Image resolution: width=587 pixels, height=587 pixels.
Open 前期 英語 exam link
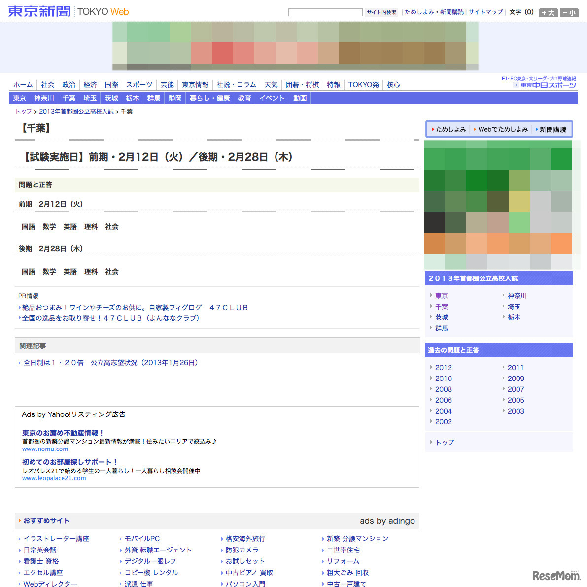70,227
